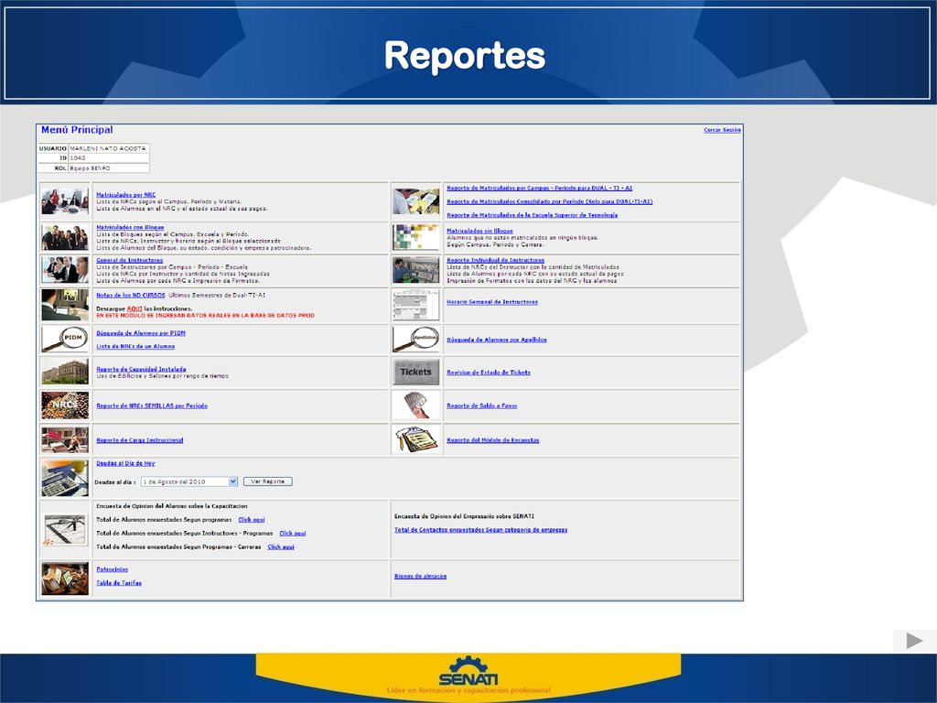Click the PIDM magnifying glass icon
This screenshot has width=937, height=703.
tap(65, 339)
